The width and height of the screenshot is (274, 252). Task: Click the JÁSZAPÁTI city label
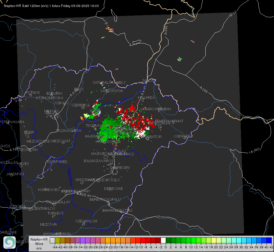[15, 174]
